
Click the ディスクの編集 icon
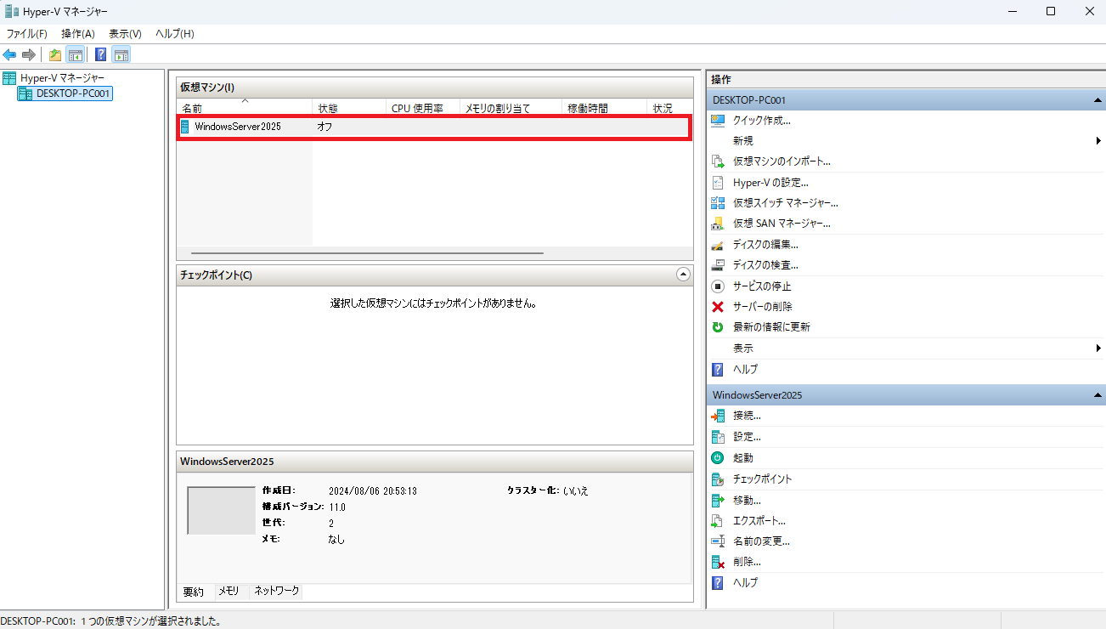tap(718, 245)
